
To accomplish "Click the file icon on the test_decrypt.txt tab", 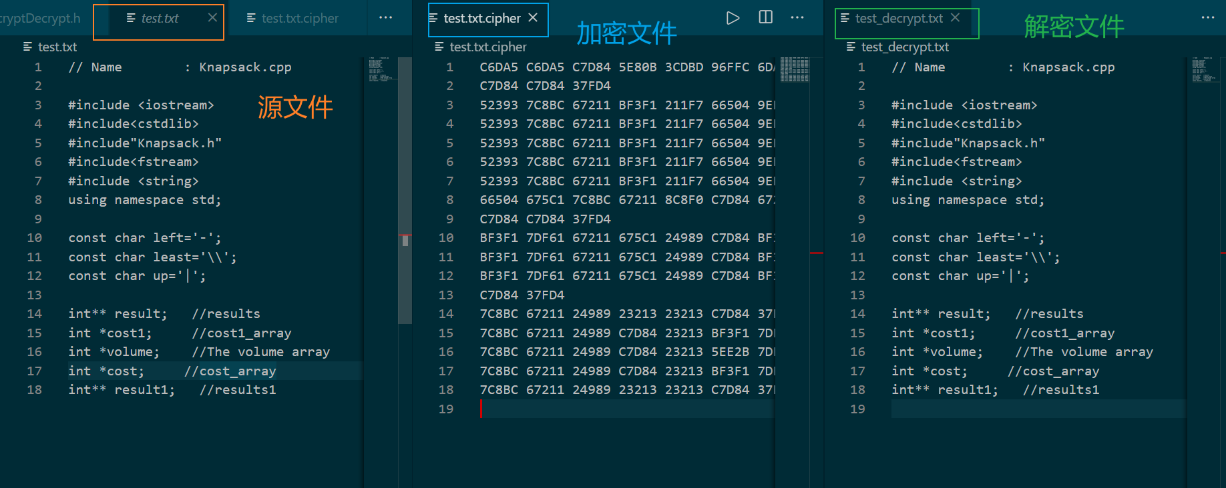I will click(x=845, y=18).
